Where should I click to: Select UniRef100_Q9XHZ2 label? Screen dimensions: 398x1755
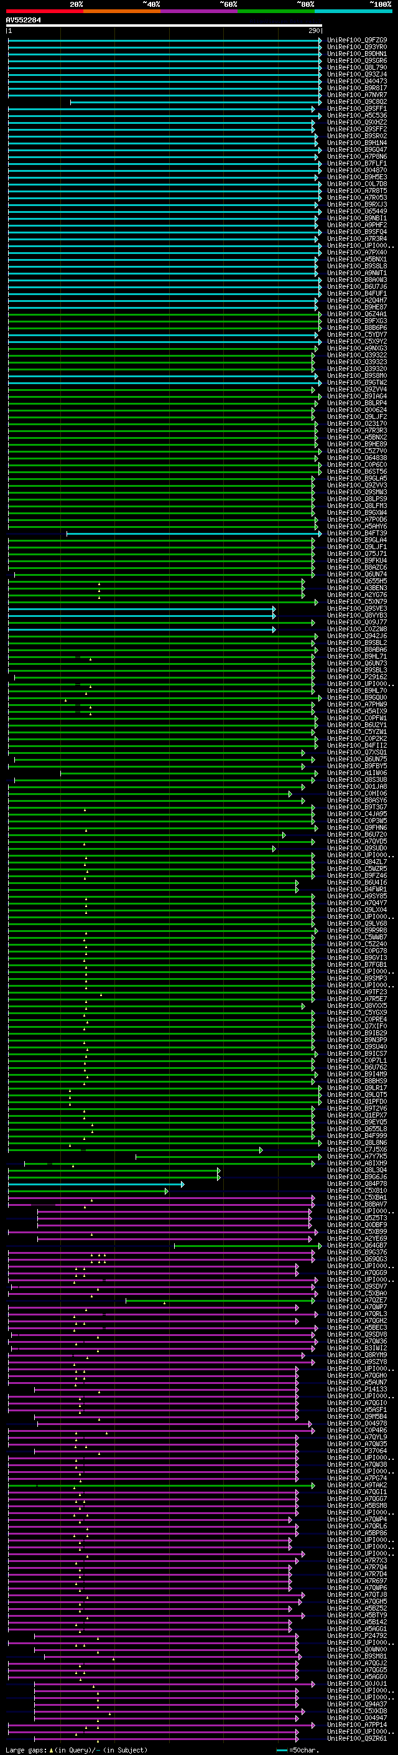[x=357, y=122]
